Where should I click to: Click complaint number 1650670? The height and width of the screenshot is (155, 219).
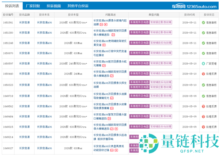[8, 53]
